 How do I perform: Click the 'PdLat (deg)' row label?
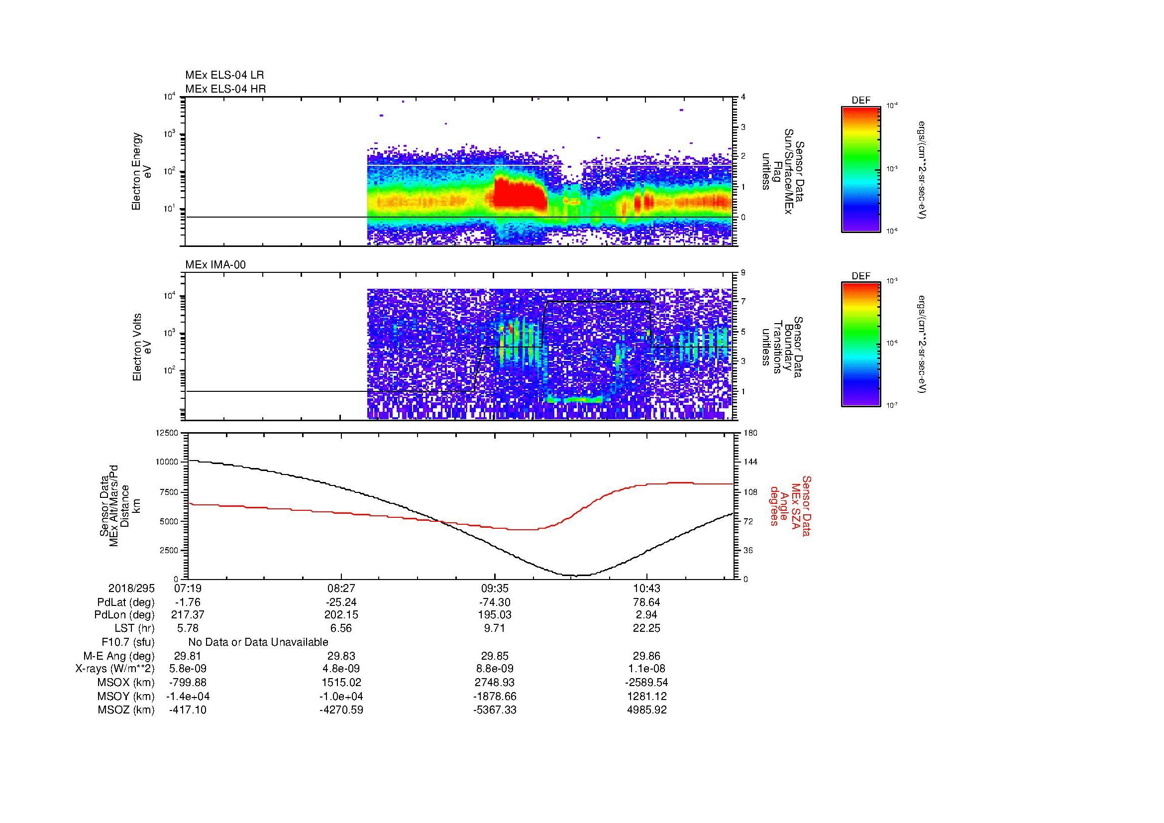click(x=126, y=602)
